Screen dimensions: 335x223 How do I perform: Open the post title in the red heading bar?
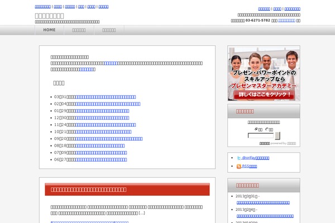pyautogui.click(x=88, y=190)
